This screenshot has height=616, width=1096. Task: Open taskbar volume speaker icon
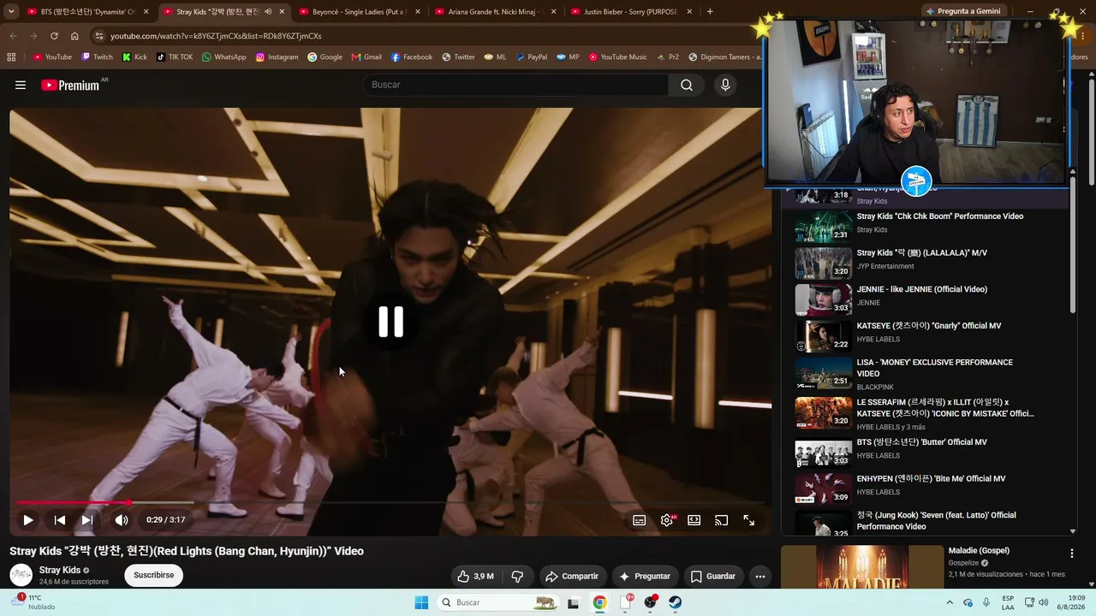click(1044, 602)
